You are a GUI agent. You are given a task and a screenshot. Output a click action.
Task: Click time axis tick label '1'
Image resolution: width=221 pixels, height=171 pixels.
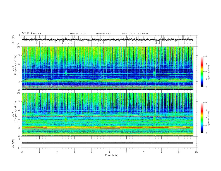tap(39, 152)
